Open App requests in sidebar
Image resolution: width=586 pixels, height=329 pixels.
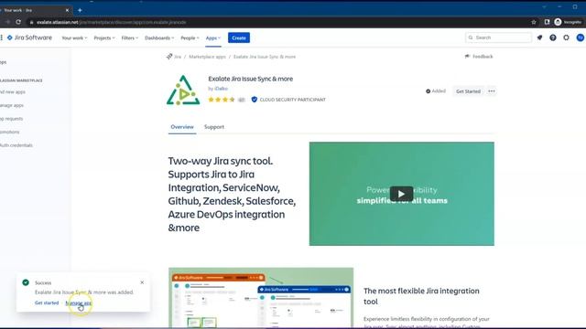pos(11,119)
